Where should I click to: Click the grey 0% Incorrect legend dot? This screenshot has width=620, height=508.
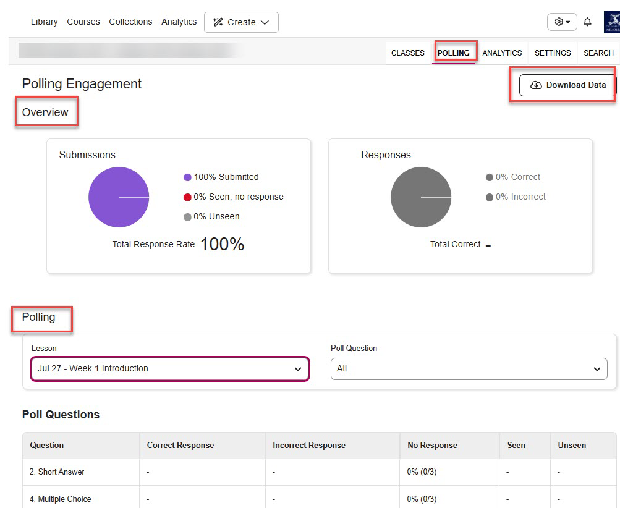[x=490, y=197]
